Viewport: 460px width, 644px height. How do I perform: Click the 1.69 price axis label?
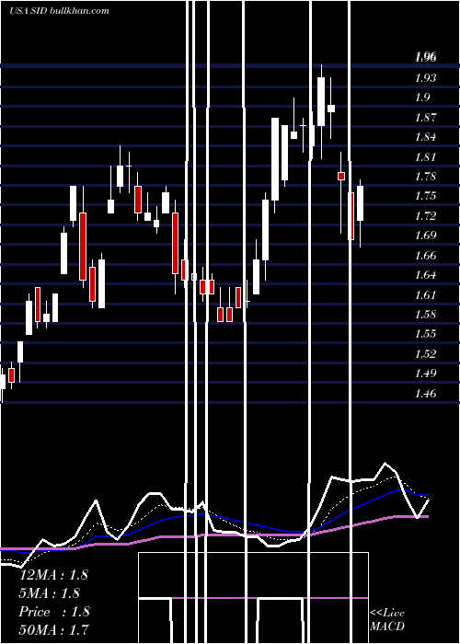[x=425, y=236]
